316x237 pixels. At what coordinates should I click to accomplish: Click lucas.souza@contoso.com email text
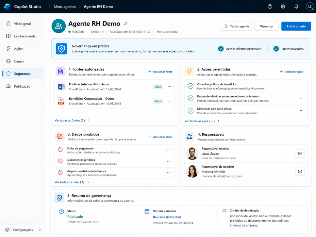[219, 158]
